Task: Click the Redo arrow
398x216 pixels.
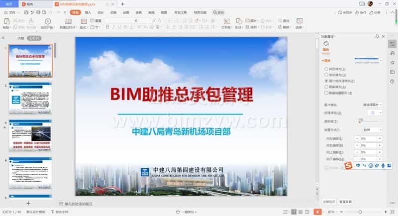Action: (58, 12)
